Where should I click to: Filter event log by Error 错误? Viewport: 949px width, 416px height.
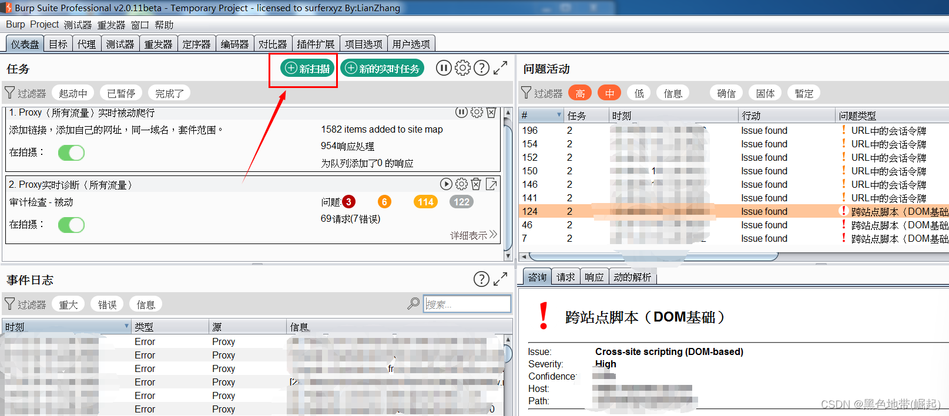[107, 305]
